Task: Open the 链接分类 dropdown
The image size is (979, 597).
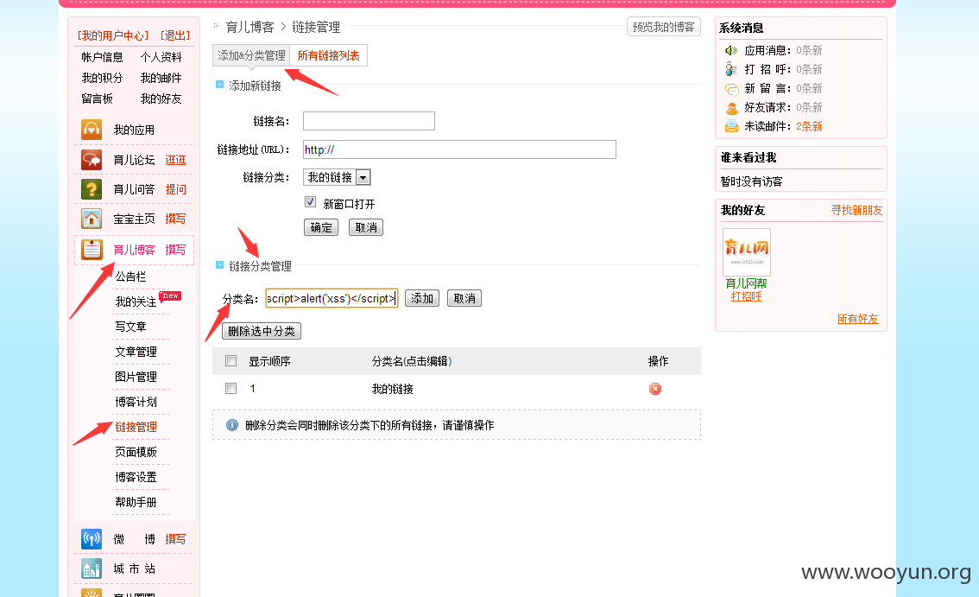Action: point(338,177)
